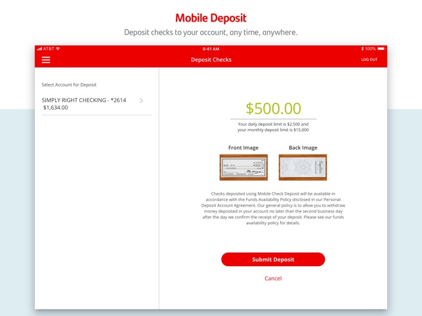Click the 'Mobile Deposit' heading
The width and height of the screenshot is (422, 316).
211,18
